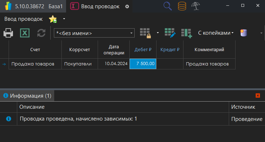Click the info icon in message row
Screen dimensions: 265x142
pyautogui.click(x=9, y=119)
